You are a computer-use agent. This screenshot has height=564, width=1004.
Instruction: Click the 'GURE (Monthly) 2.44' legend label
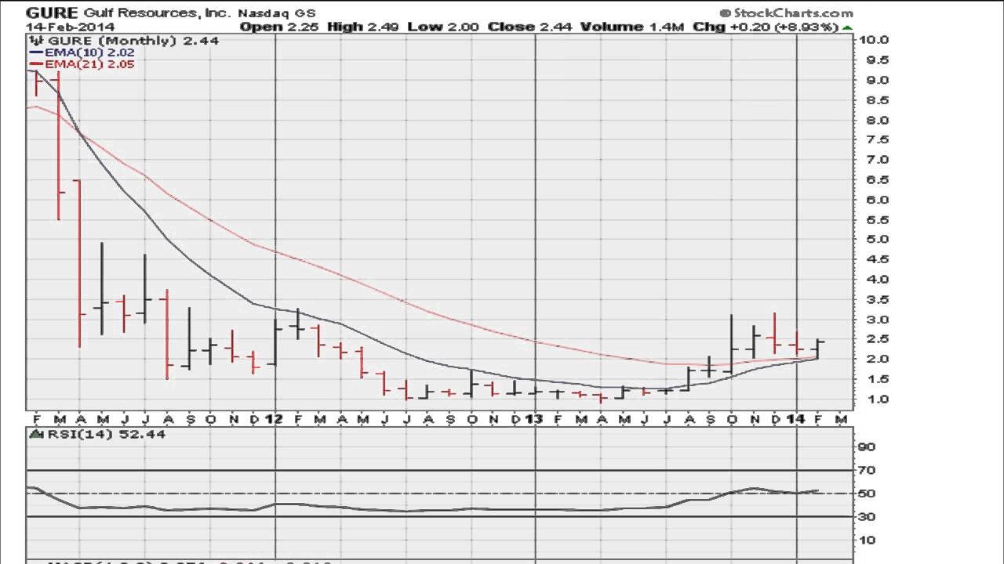133,41
